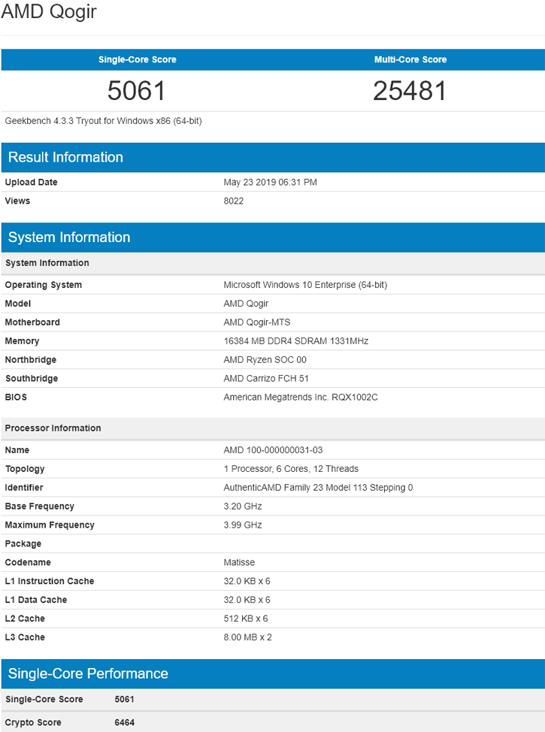
Task: Select Microsoft Windows 10 Enterprise (64-bit) value
Action: [x=305, y=285]
